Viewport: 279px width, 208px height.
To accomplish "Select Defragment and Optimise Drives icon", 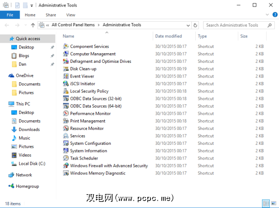I will click(66, 61).
